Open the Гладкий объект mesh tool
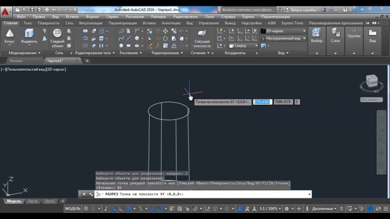 point(58,38)
